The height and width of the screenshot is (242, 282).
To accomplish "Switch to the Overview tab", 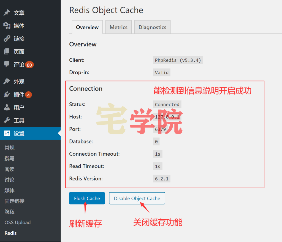I will (87, 27).
